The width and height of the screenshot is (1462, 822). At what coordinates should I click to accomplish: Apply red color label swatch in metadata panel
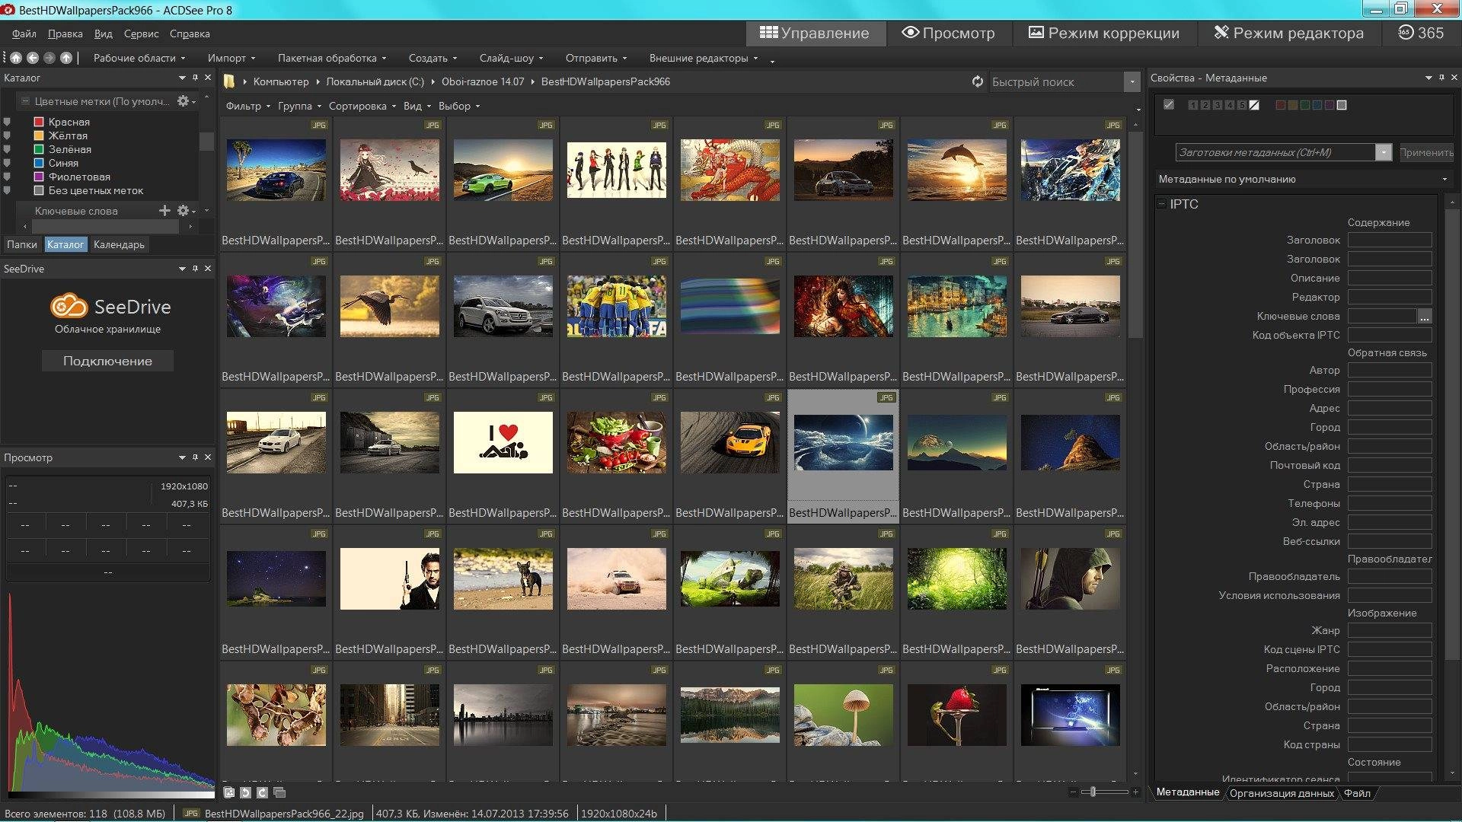[1281, 105]
